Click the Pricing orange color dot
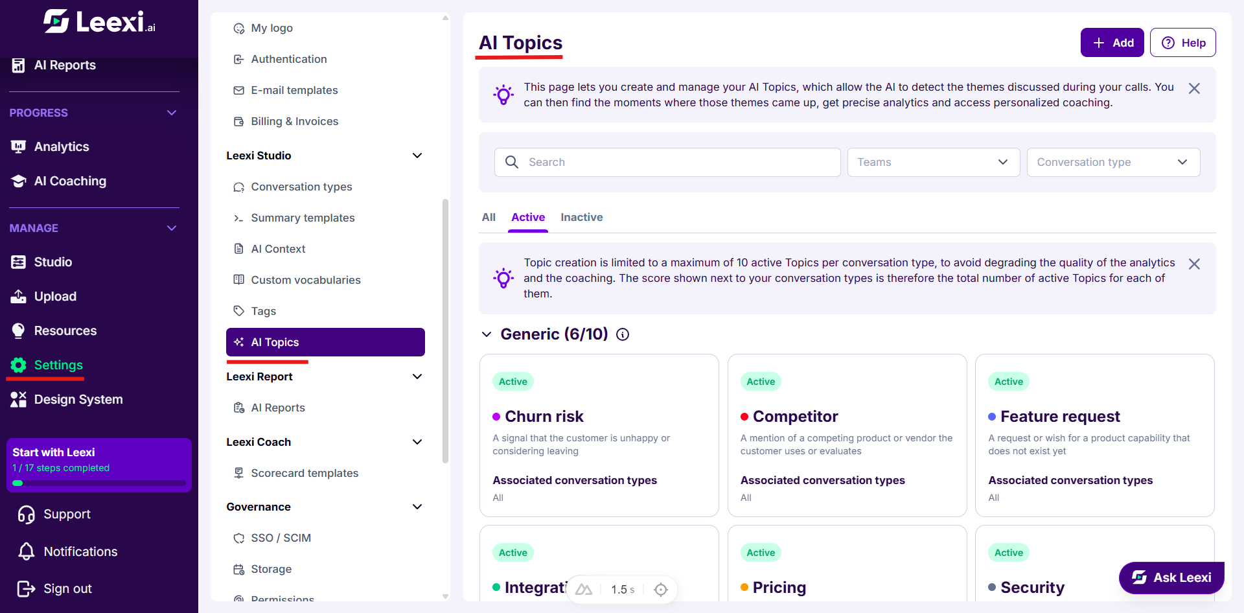 tap(744, 587)
